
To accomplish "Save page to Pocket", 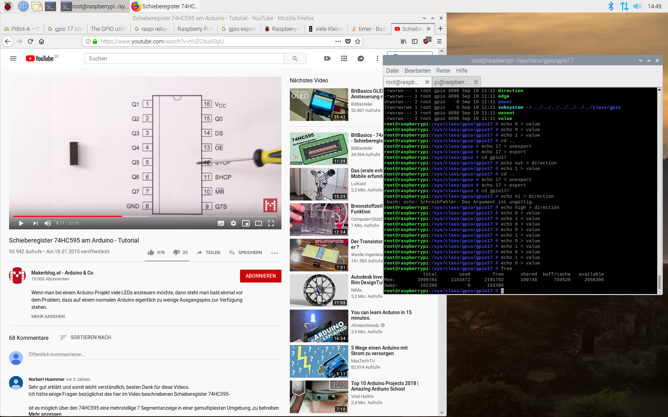I will pyautogui.click(x=348, y=41).
